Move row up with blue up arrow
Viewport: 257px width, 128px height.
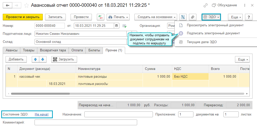pyautogui.click(x=35, y=59)
